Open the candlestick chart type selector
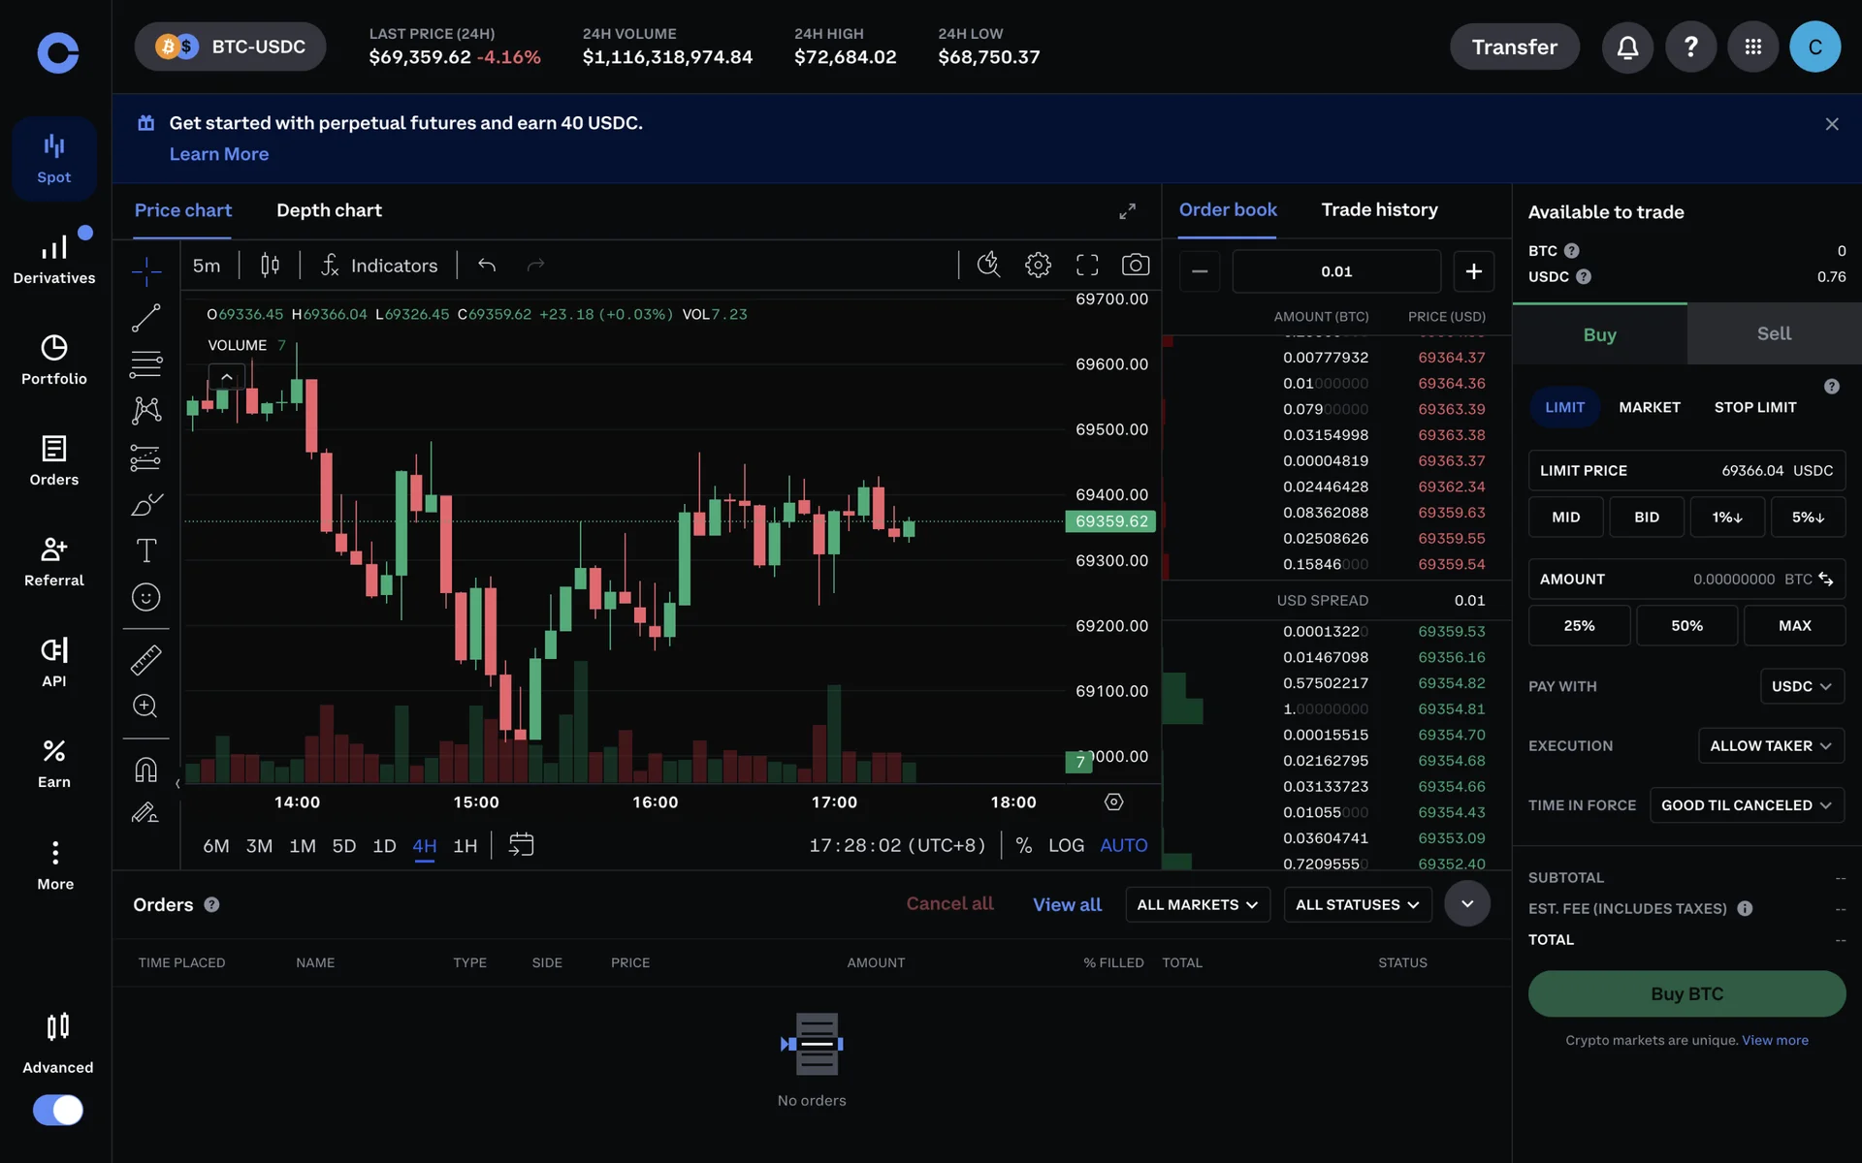The height and width of the screenshot is (1163, 1862). [270, 265]
